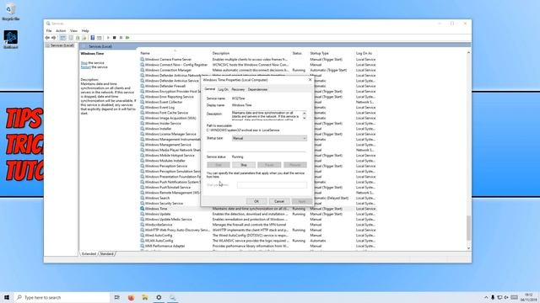Click the Back arrow in Services toolbar

click(x=47, y=38)
